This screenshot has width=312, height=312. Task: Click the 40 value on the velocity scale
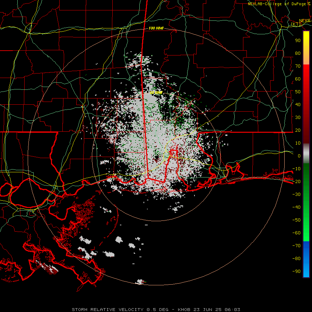298,105
